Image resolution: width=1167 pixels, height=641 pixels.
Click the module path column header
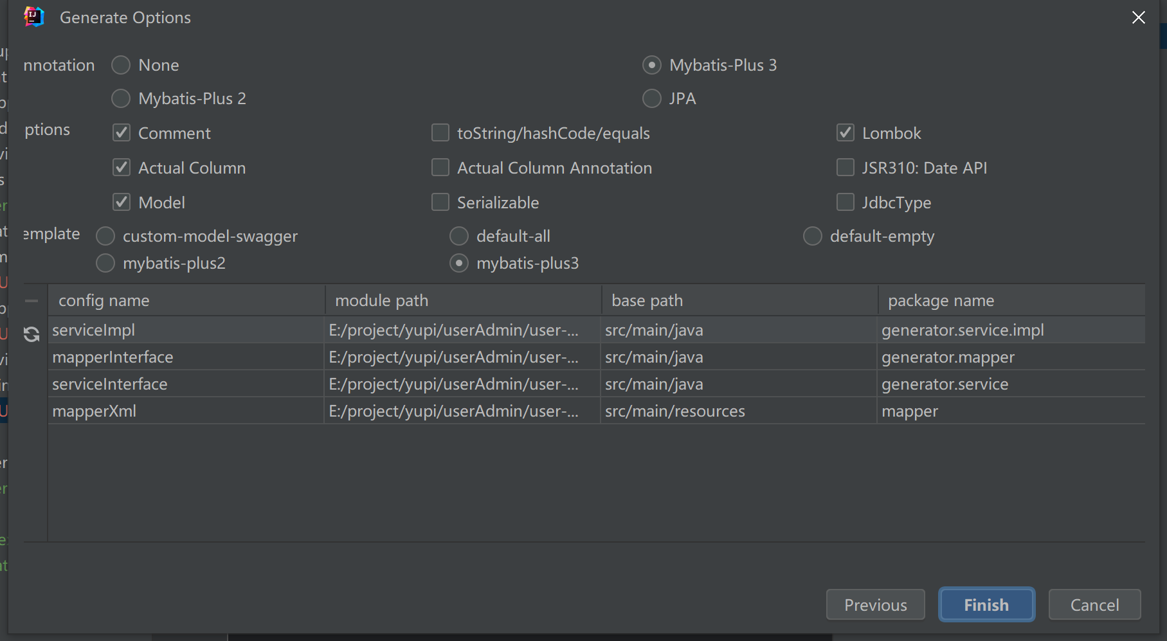click(464, 301)
